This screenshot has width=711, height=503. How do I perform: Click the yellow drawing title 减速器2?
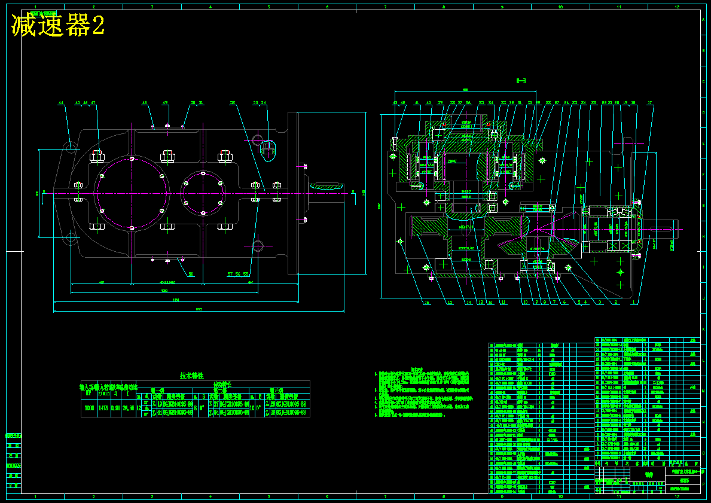pos(58,25)
